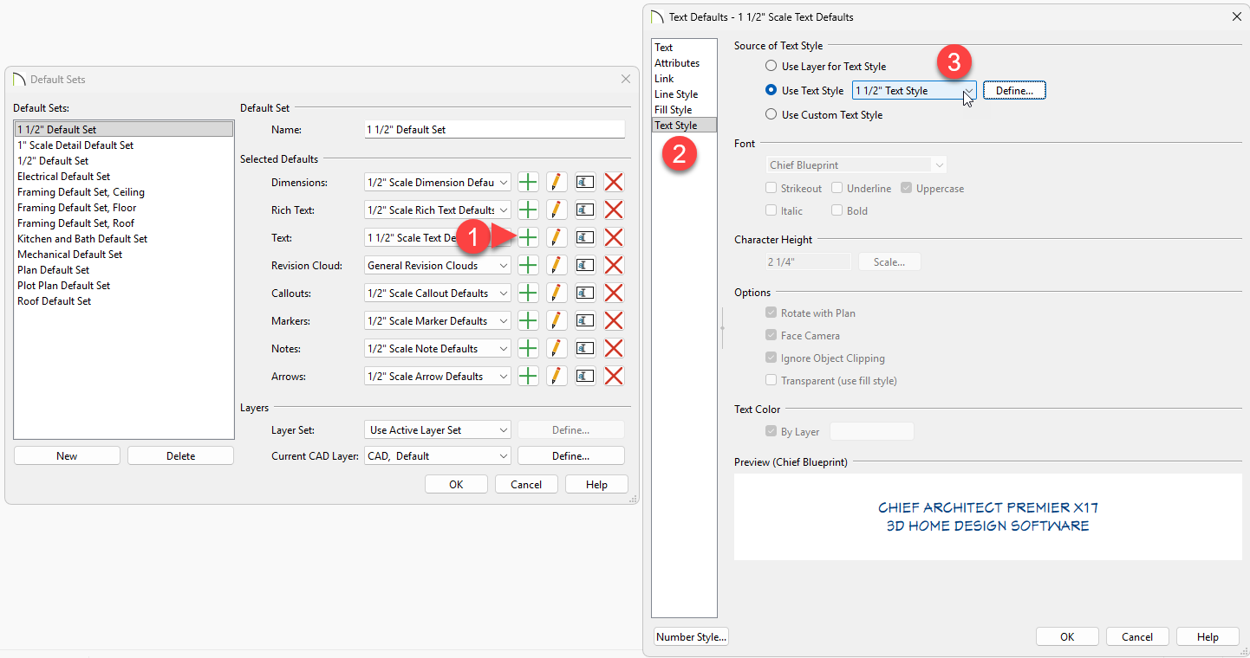
Task: Open Current CAD Layer dropdown
Action: tap(438, 456)
